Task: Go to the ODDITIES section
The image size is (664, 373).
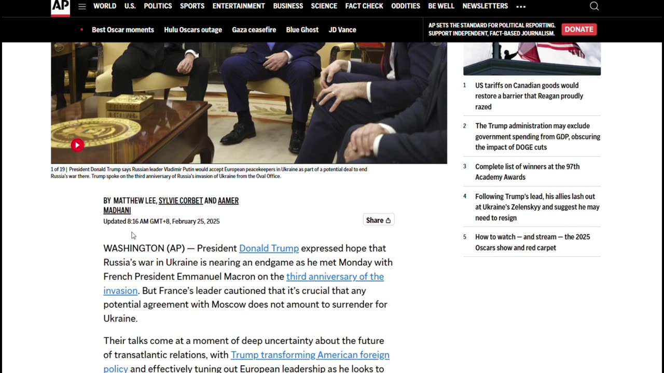Action: point(406,6)
